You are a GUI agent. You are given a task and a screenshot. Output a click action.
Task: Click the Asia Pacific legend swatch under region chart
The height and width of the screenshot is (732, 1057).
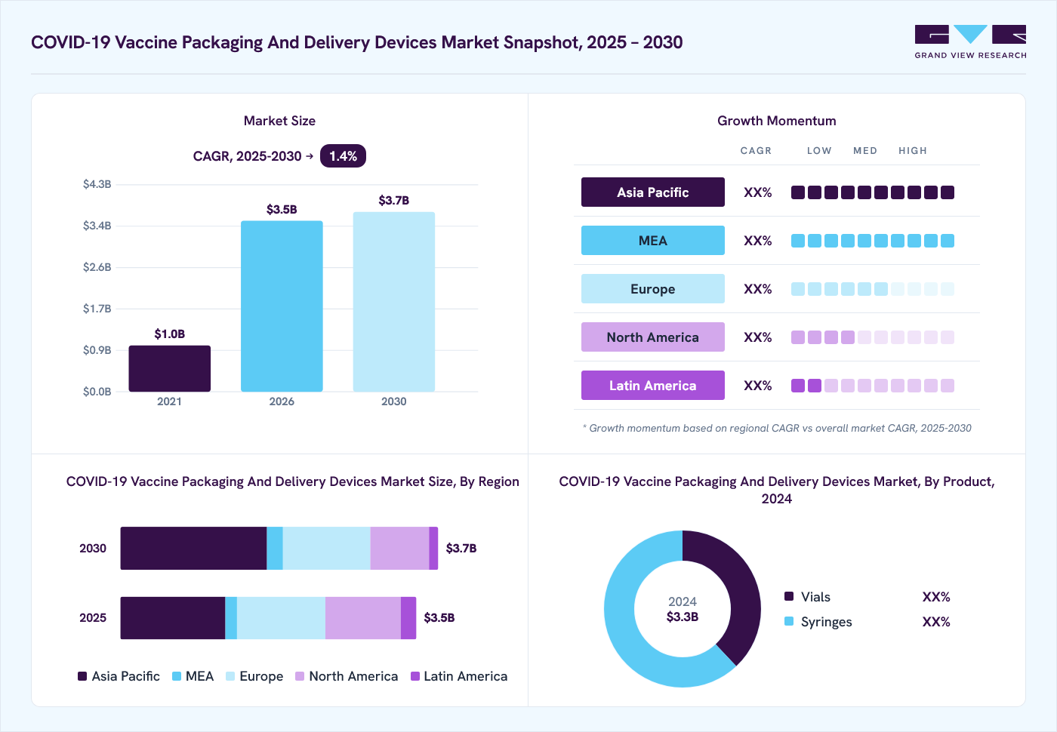82,676
